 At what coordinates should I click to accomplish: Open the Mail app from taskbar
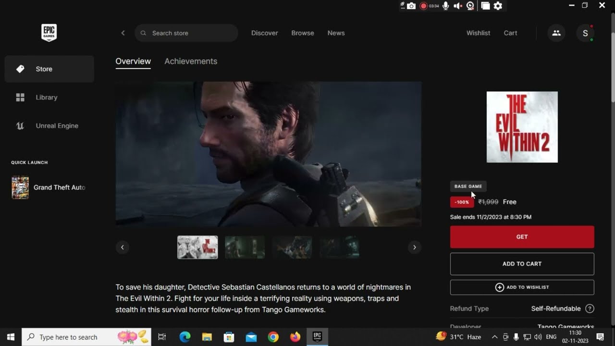click(251, 337)
